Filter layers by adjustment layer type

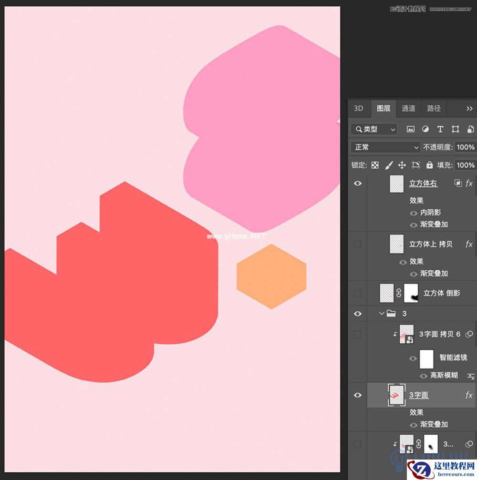tap(425, 129)
